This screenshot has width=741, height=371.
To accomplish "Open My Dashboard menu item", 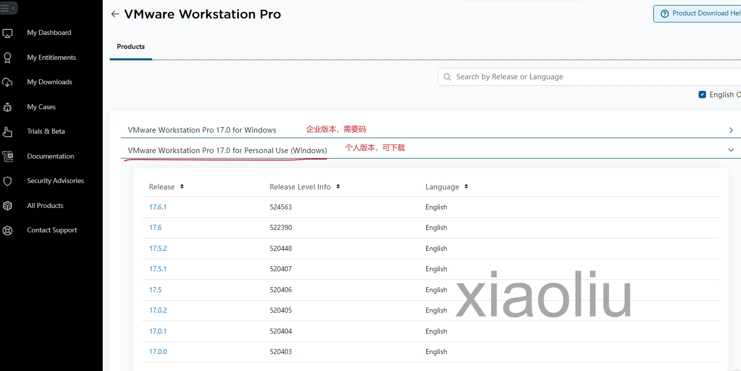I will pyautogui.click(x=49, y=33).
